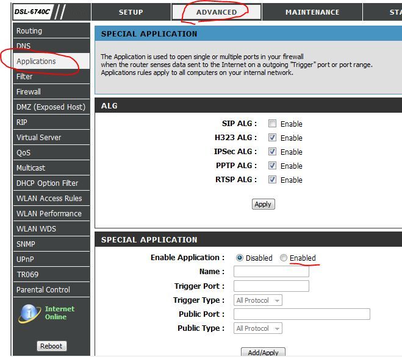Click the Name input field

click(271, 272)
